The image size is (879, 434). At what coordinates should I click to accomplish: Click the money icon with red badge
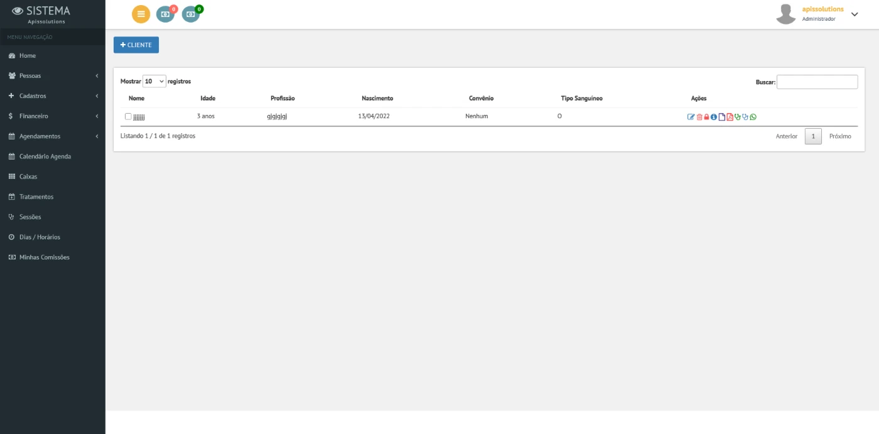point(165,14)
